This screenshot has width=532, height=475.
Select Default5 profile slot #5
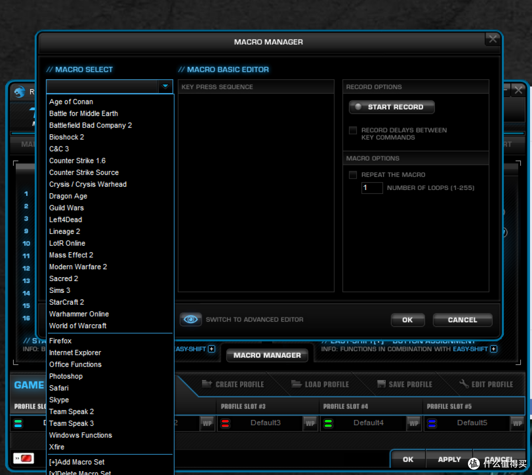(x=472, y=423)
